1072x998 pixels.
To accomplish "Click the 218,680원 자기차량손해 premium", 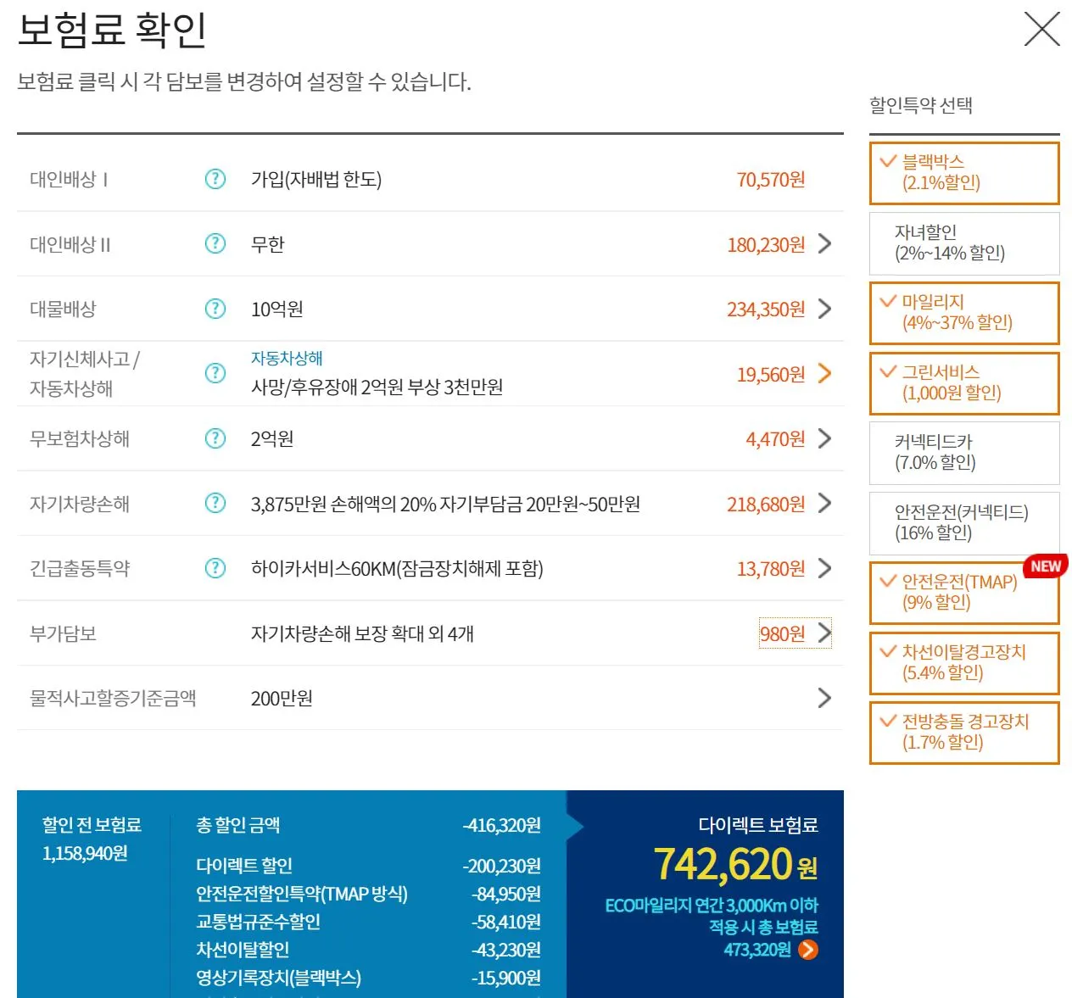I will coord(766,503).
